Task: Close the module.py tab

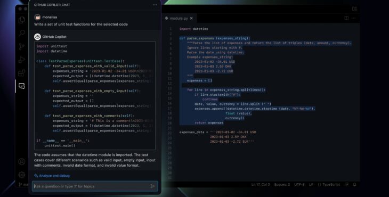Action: tap(191, 18)
